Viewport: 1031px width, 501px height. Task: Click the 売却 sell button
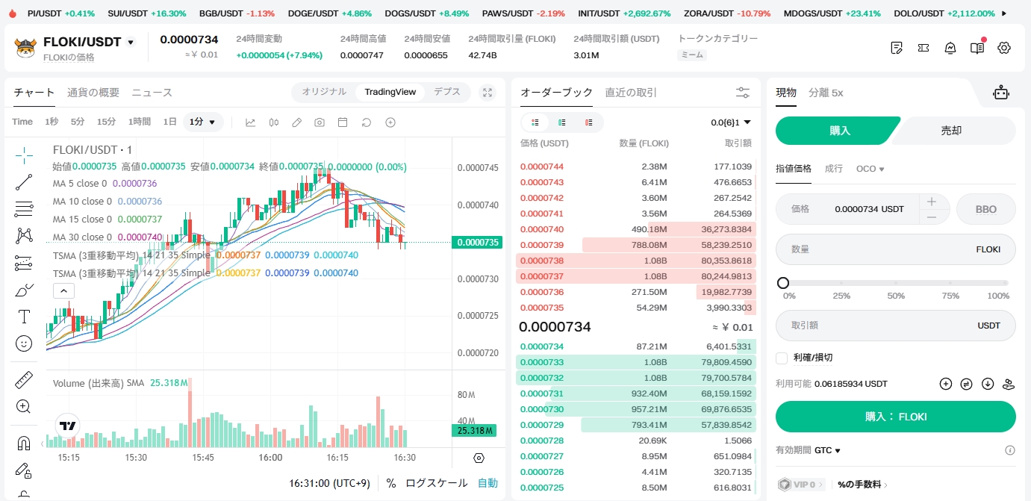pos(951,131)
